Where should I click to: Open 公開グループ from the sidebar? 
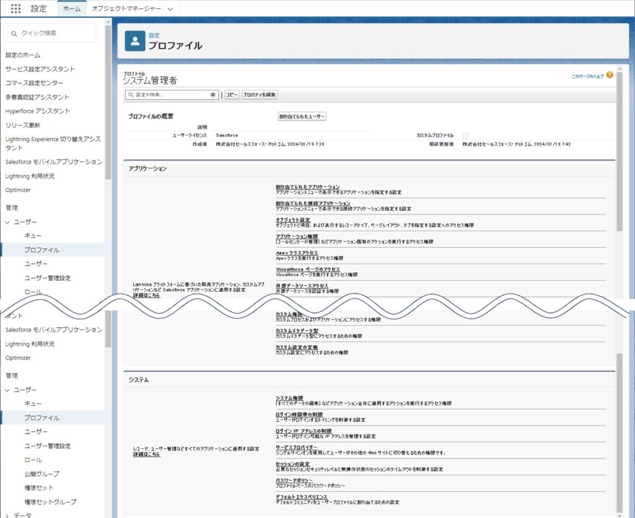click(x=42, y=473)
